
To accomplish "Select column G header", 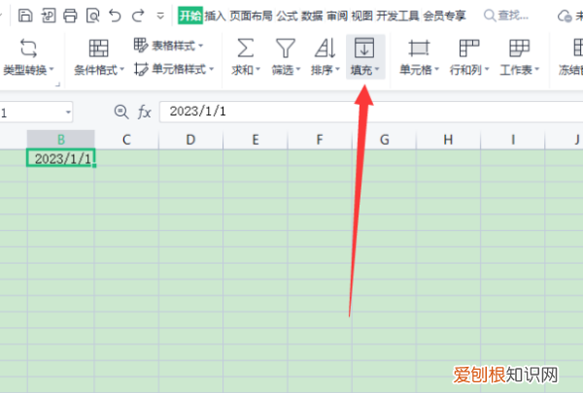I will (384, 140).
